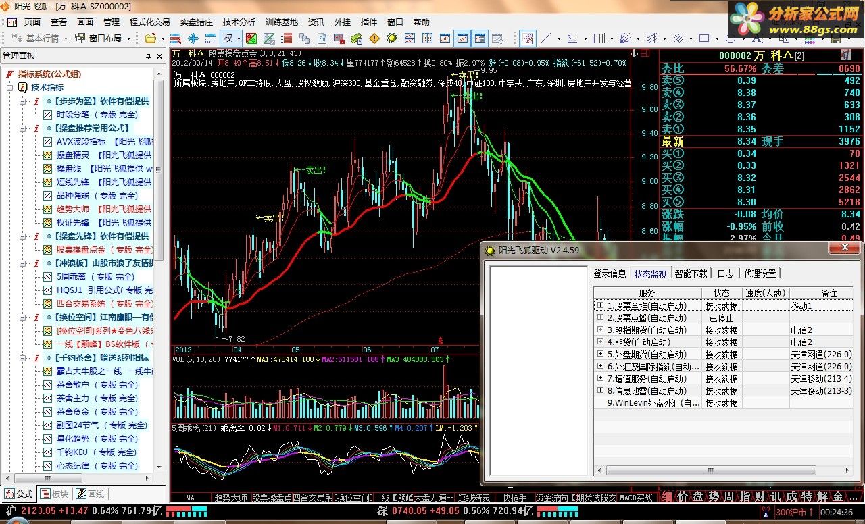Expand 8.信息地雷 service row
The height and width of the screenshot is (524, 865).
click(600, 390)
